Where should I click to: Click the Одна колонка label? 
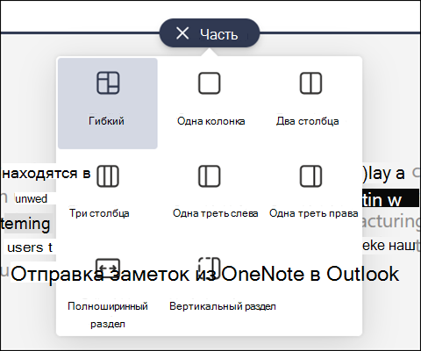click(211, 121)
